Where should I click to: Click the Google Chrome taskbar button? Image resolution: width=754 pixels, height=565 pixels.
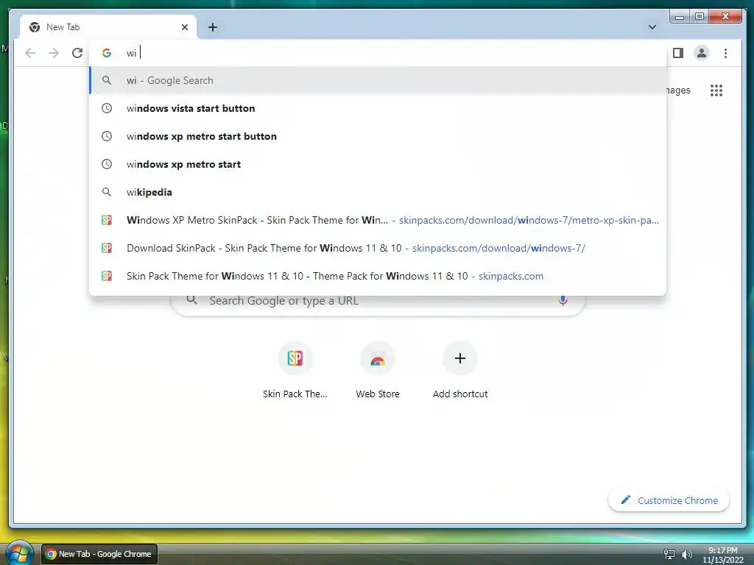click(99, 554)
